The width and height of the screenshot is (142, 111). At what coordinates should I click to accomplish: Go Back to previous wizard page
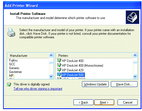click(x=83, y=102)
